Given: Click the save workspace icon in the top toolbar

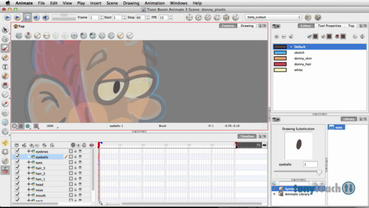Looking at the screenshot, I should pos(318,17).
